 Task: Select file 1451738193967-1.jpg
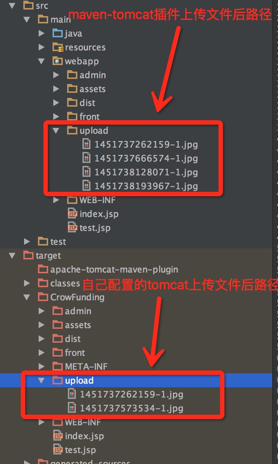[146, 186]
